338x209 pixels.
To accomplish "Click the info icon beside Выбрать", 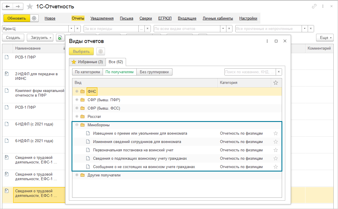I will tap(100, 52).
